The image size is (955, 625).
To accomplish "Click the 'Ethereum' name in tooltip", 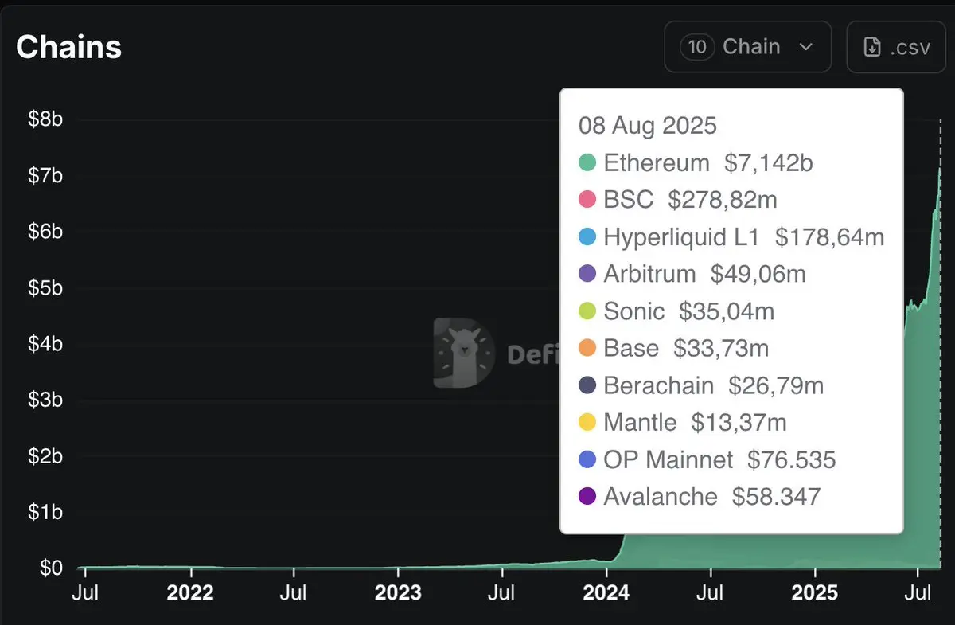I will pos(657,163).
